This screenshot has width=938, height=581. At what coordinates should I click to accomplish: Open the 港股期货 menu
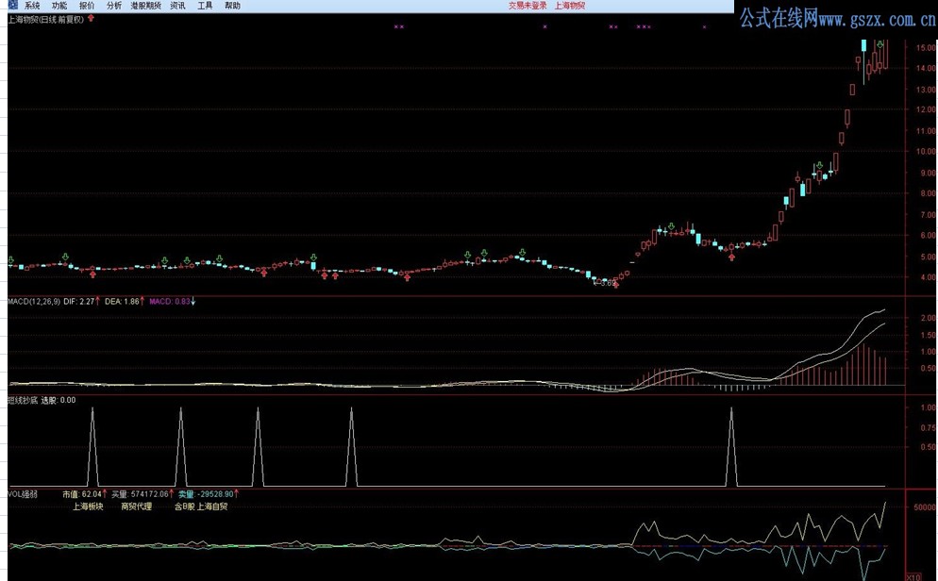point(146,6)
